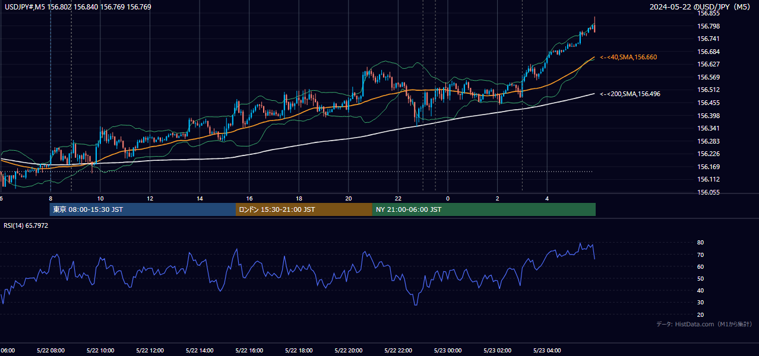Click price axis value 156.055
Image resolution: width=759 pixels, height=356 pixels.
[x=709, y=193]
